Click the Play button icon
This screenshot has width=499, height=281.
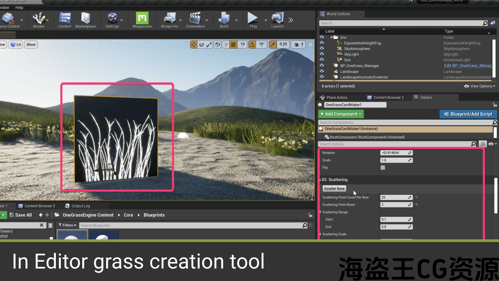[253, 19]
